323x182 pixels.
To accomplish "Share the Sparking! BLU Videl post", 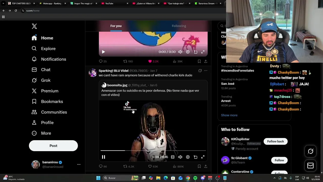I will pyautogui.click(x=206, y=167).
